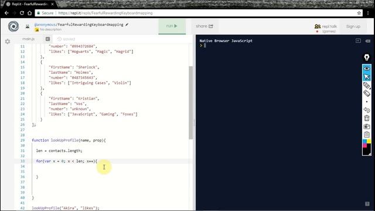Open the Repl.it logo home icon
The width and height of the screenshot is (375, 211).
click(x=13, y=26)
